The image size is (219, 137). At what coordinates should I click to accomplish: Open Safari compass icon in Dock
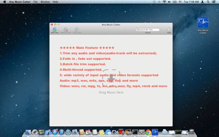(x=68, y=132)
